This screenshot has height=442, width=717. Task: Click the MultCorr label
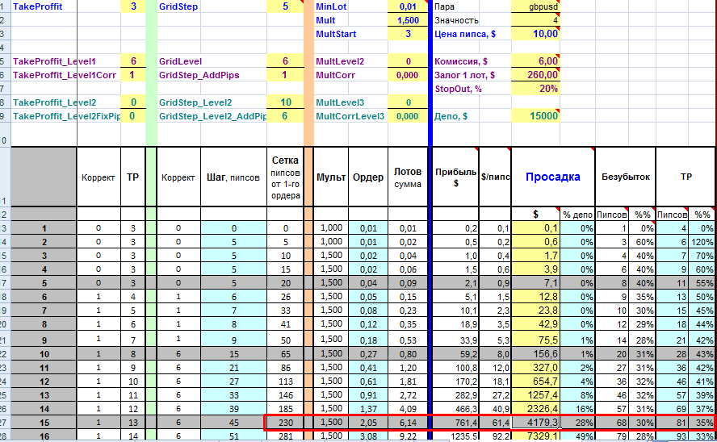click(335, 75)
